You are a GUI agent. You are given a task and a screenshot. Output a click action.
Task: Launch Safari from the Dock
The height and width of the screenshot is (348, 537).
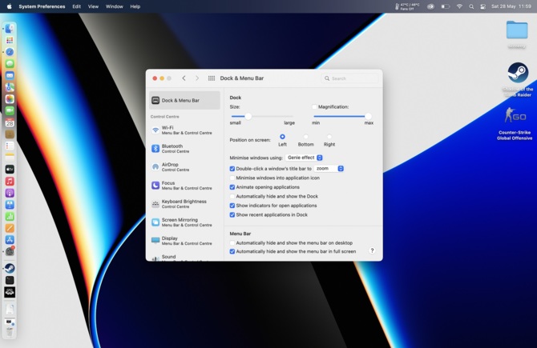[10, 52]
